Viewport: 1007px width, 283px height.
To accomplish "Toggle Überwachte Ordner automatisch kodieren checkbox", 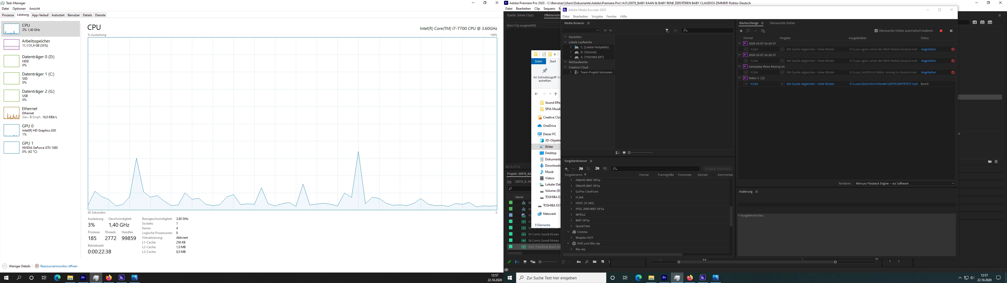I will click(876, 31).
